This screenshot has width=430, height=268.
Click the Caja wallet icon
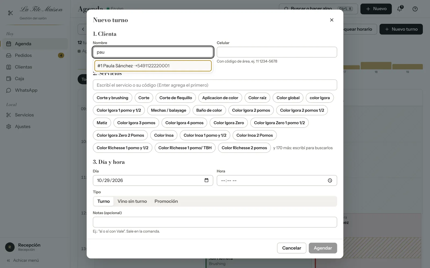pos(9,79)
